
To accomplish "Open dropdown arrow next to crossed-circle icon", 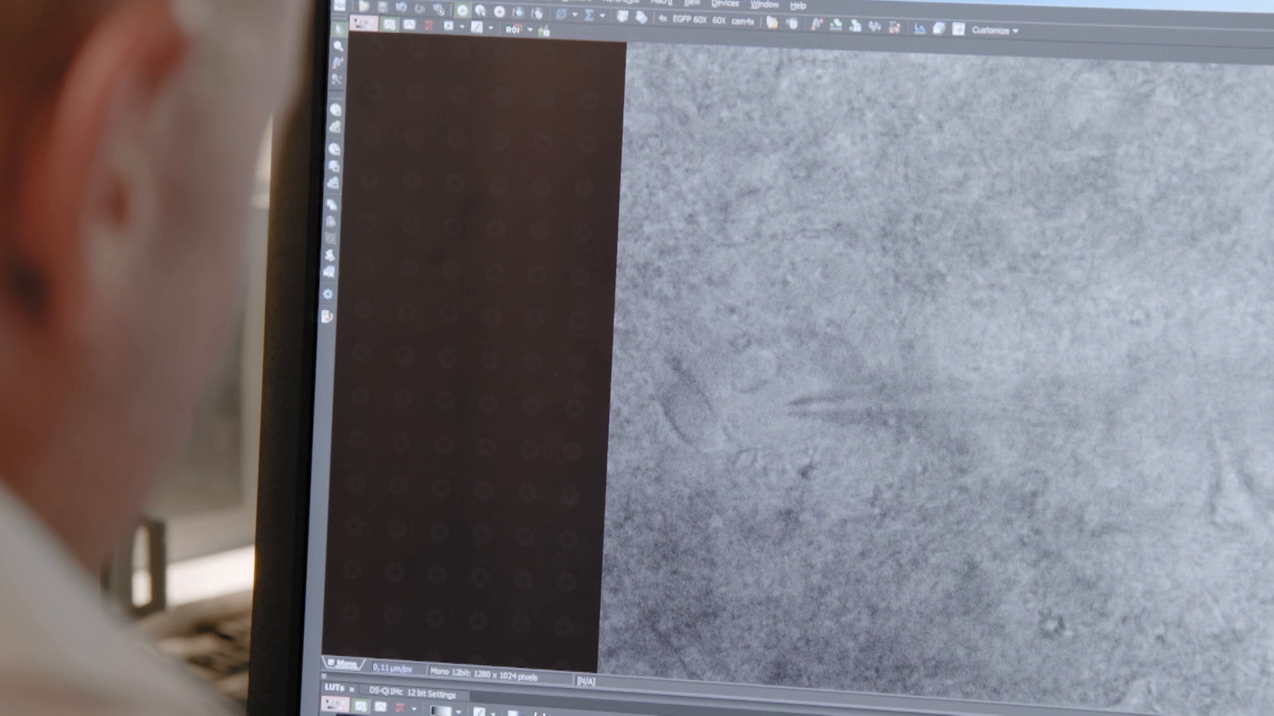I will [575, 15].
